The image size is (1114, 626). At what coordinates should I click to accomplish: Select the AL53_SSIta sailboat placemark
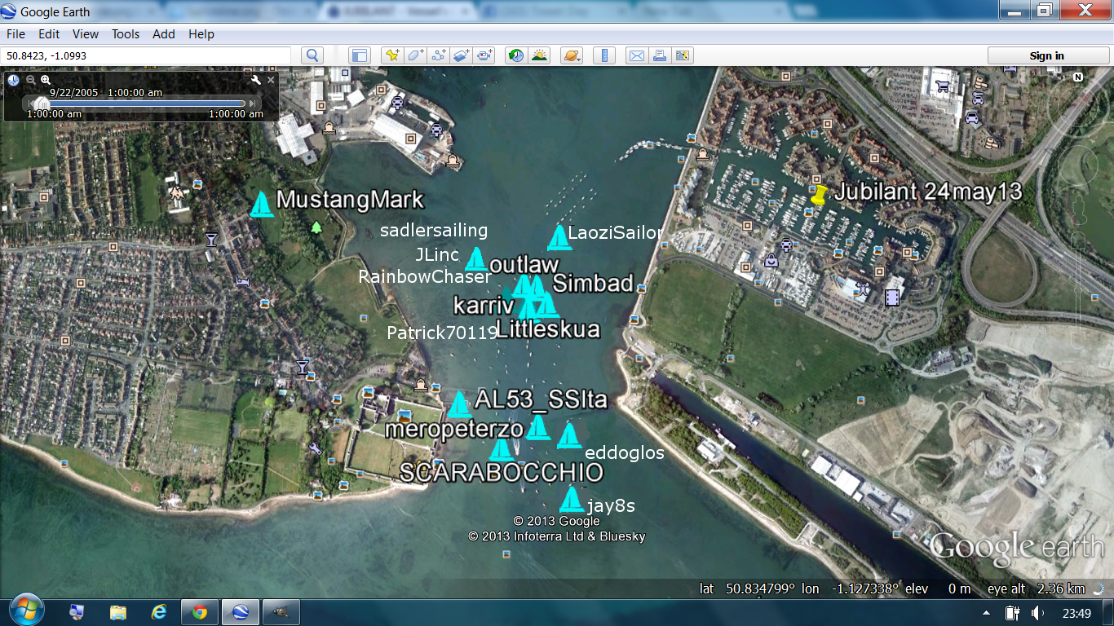click(x=459, y=404)
